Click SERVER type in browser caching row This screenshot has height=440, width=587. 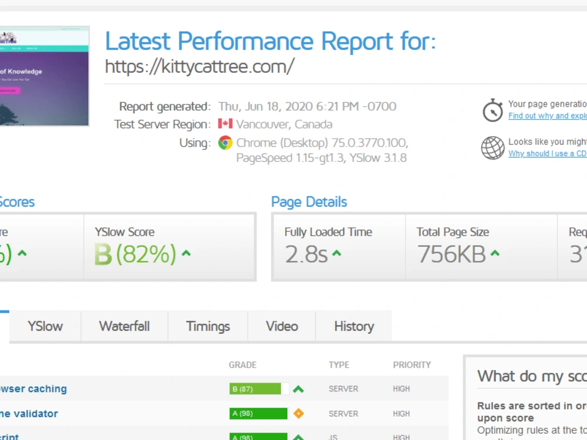coord(343,389)
